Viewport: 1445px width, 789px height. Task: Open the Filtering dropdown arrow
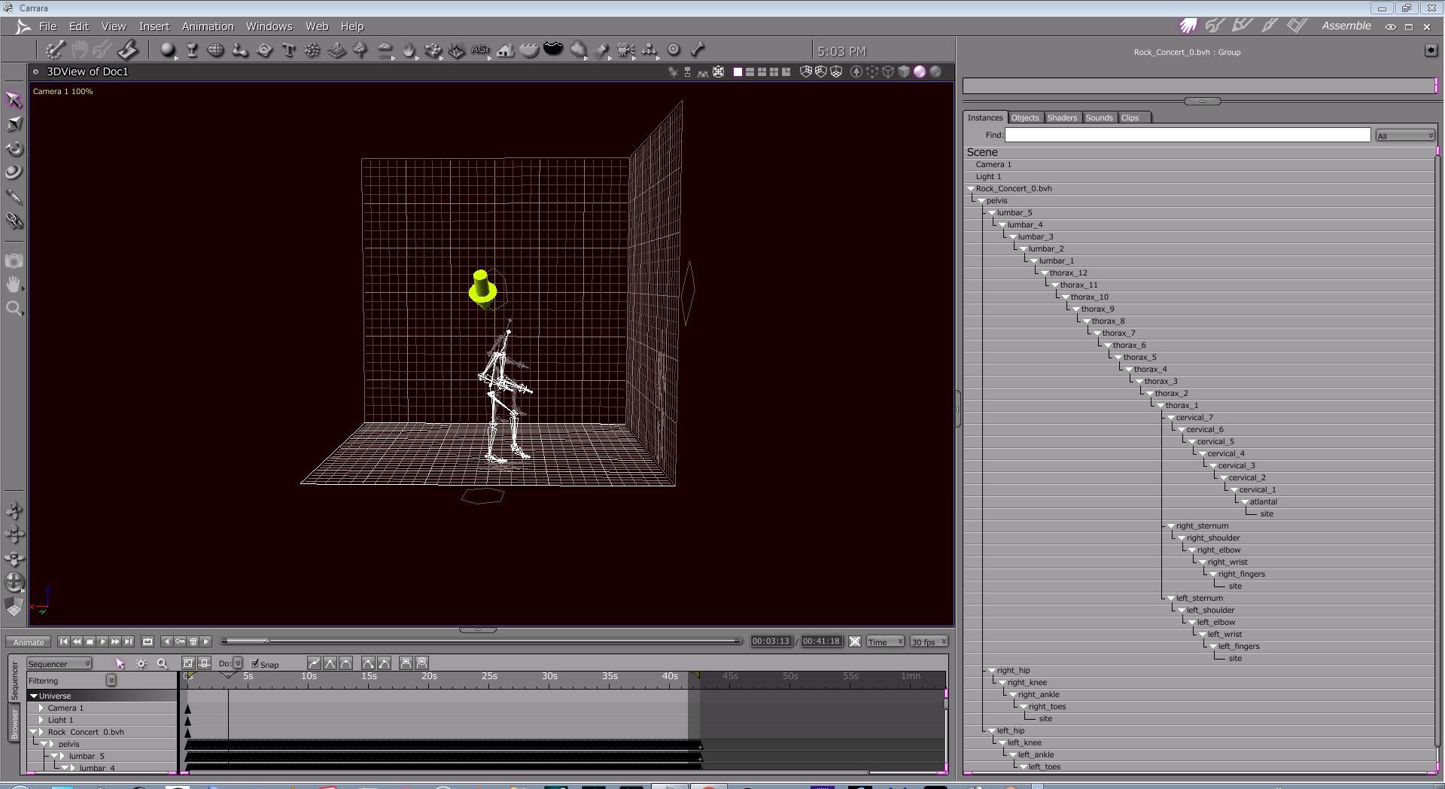[111, 681]
